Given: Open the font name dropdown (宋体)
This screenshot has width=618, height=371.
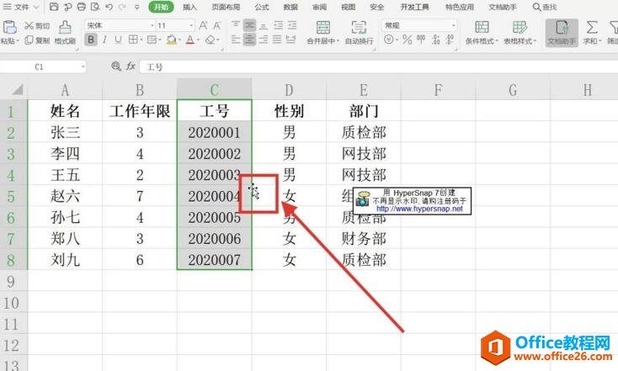Looking at the screenshot, I should tap(152, 25).
